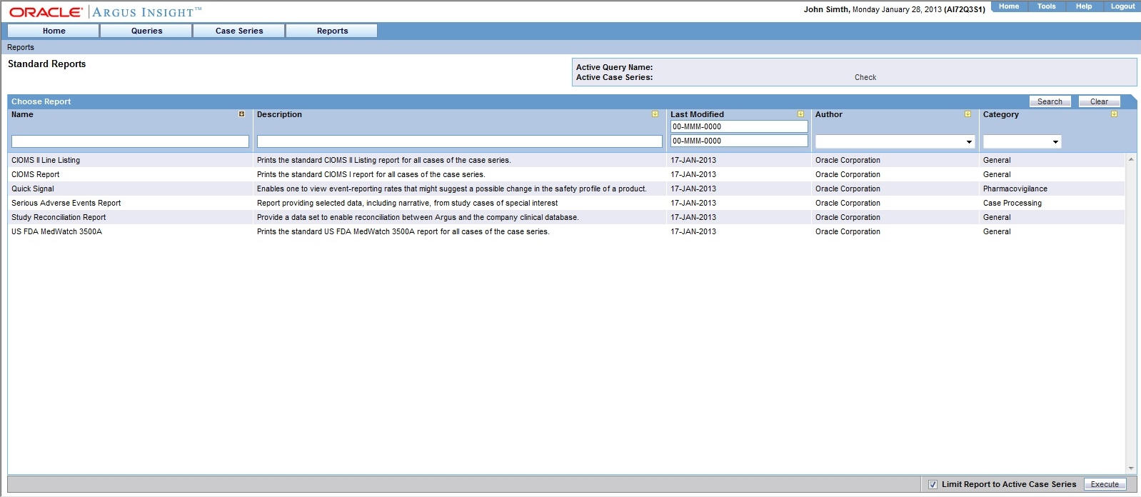Click the Active Case Series value Check
The image size is (1141, 497).
(x=865, y=77)
